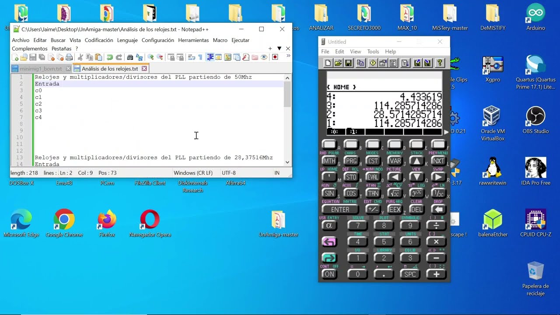Screen dimensions: 560x315
Task: Click the Open File icon in Emu48 toolbar
Action: (x=337, y=63)
